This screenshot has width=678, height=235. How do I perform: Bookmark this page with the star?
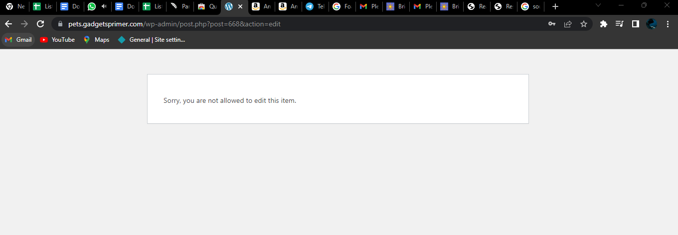coord(584,24)
